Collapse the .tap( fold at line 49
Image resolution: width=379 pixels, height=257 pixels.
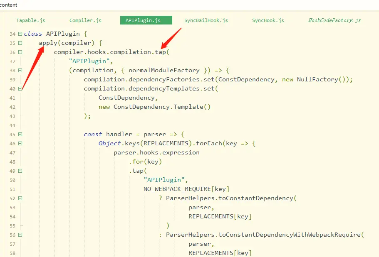20,171
